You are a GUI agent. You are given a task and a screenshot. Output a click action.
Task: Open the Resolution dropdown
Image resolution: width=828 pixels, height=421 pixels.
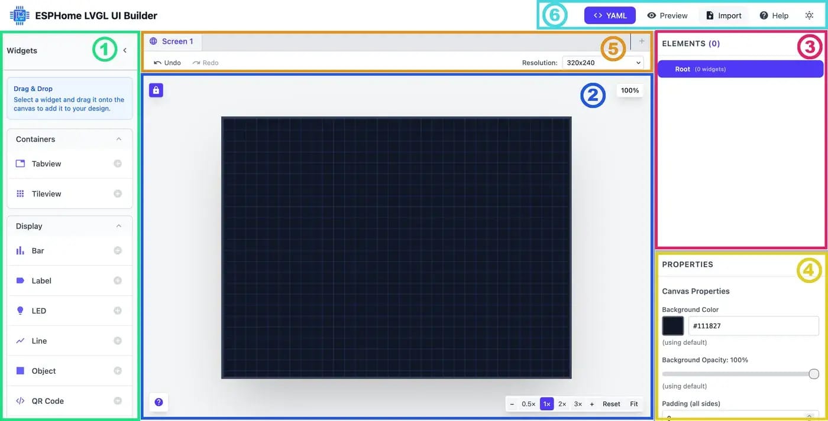603,63
